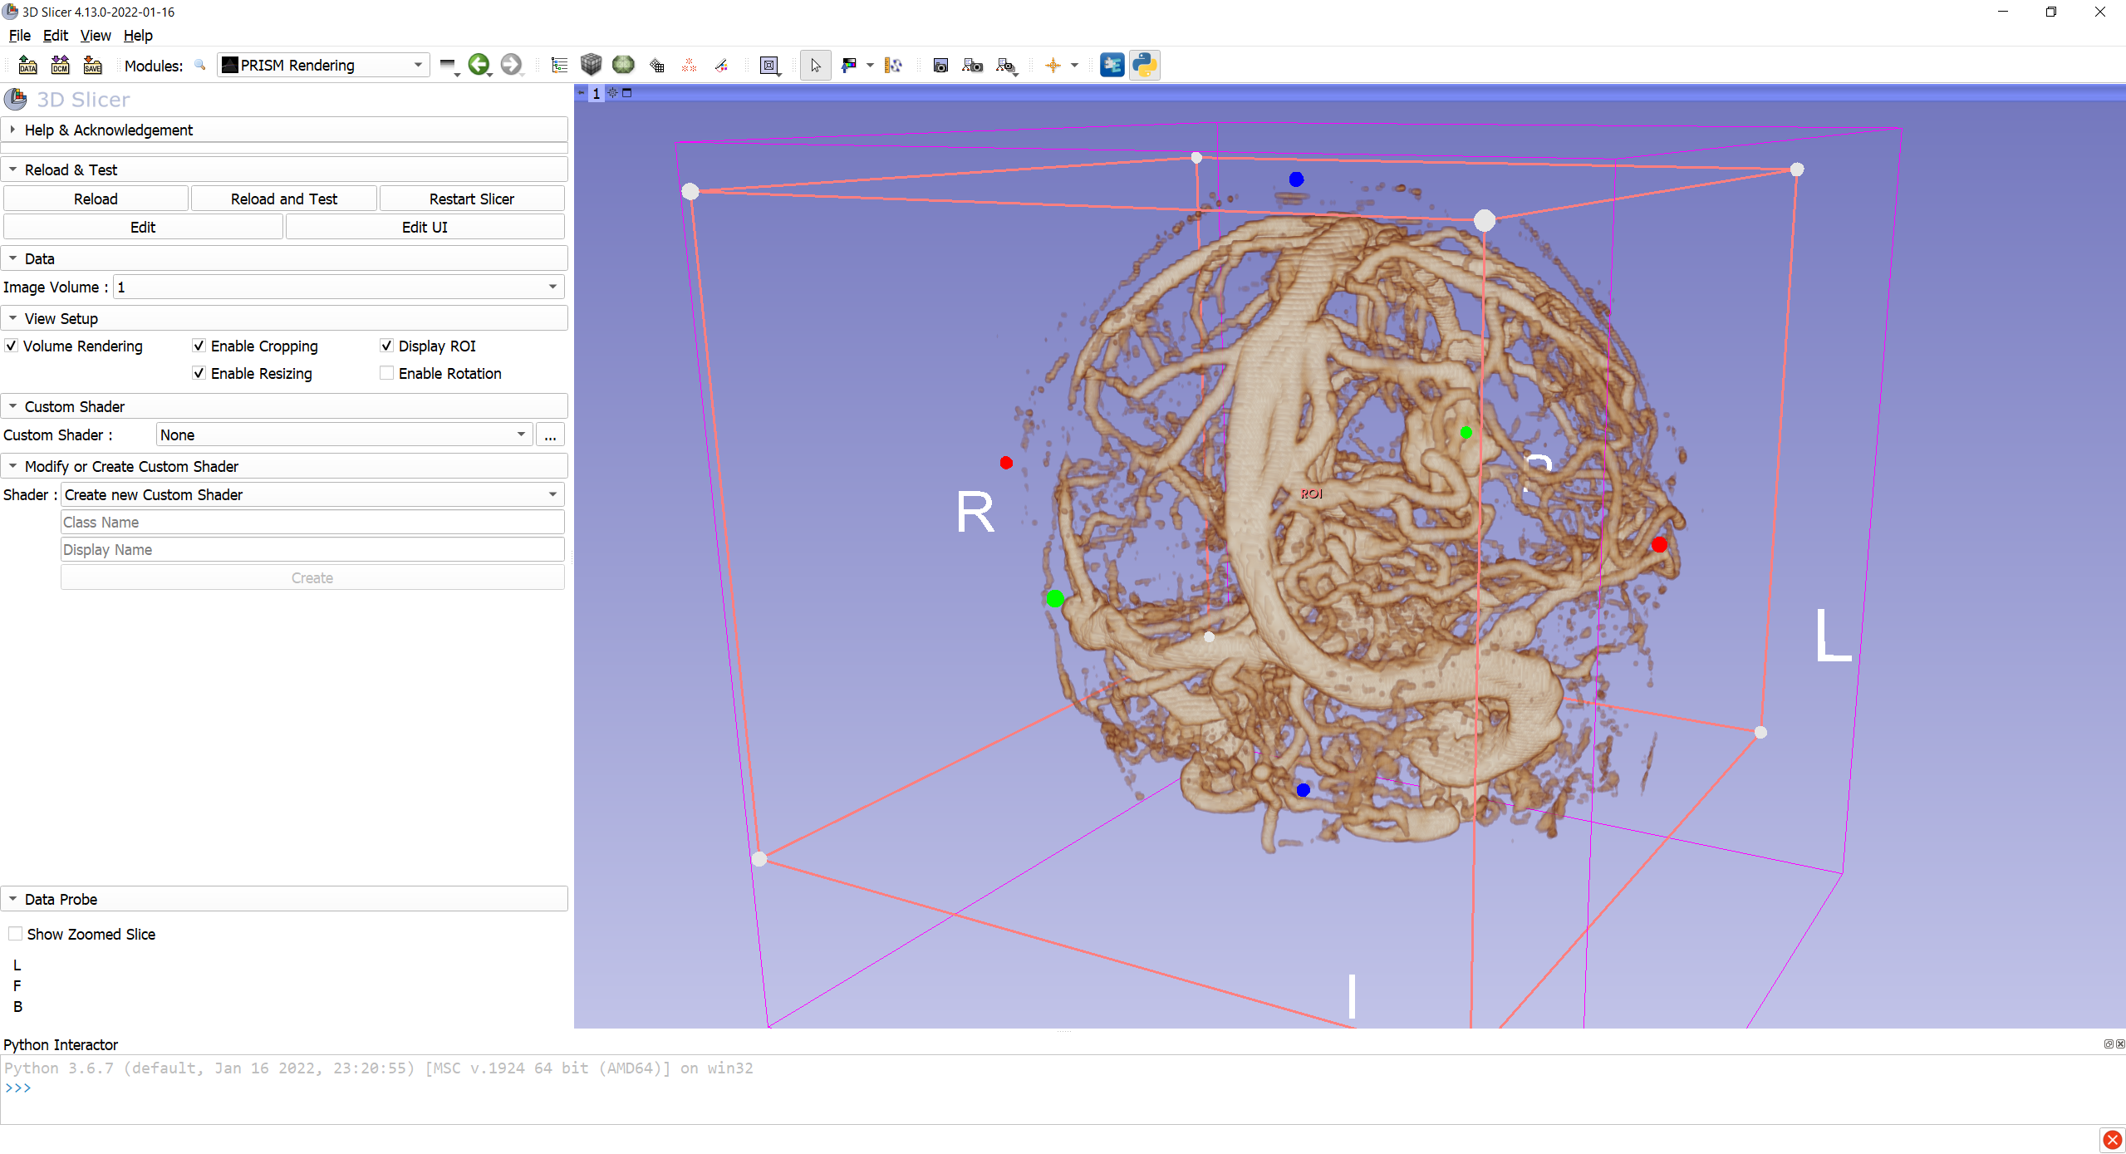
Task: Open the View menu
Action: pyautogui.click(x=95, y=36)
